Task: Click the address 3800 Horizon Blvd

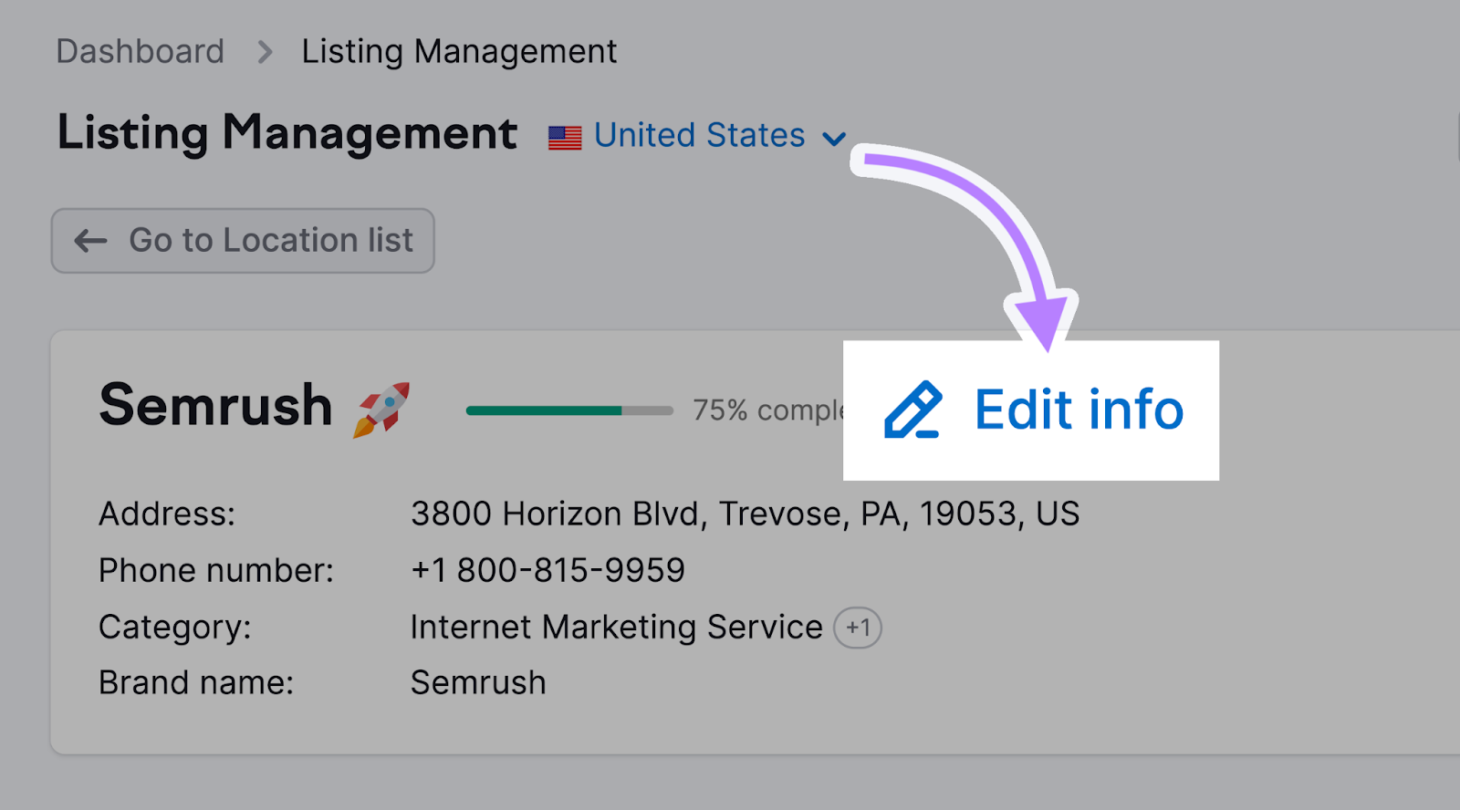Action: coord(745,514)
